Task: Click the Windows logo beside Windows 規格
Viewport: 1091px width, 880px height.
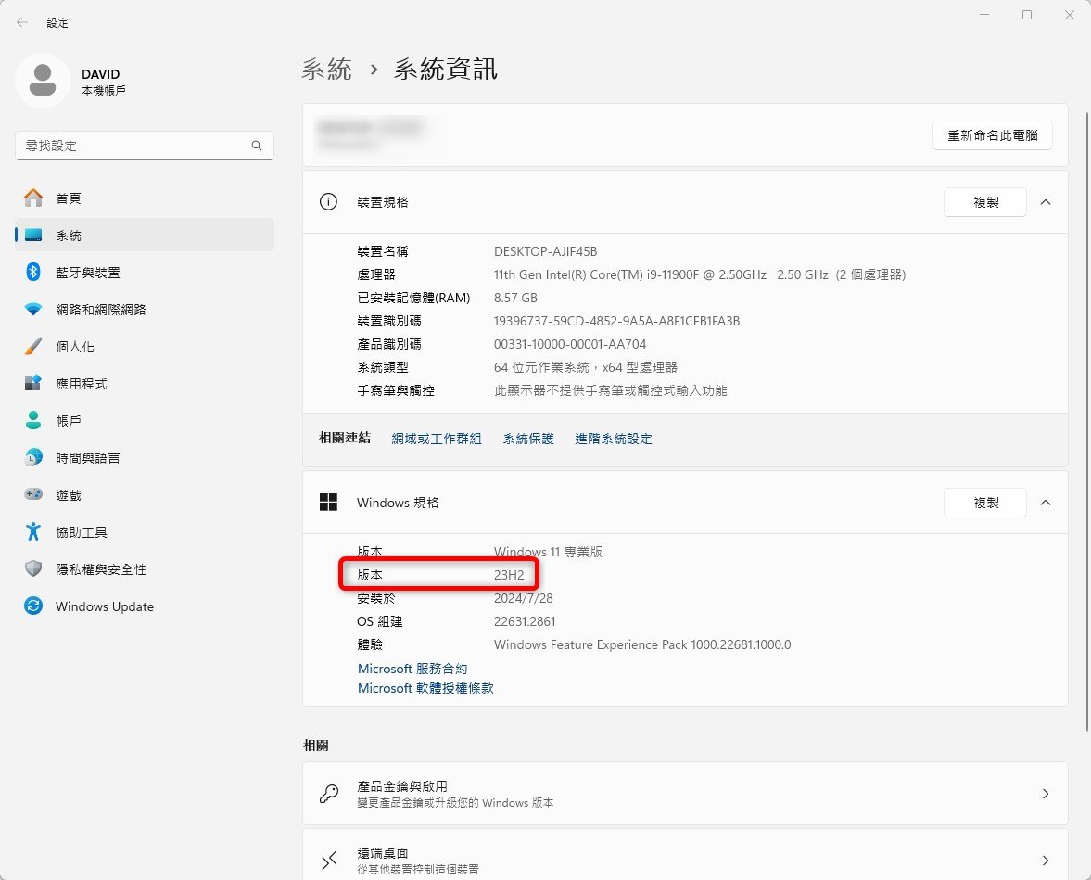Action: [x=328, y=502]
